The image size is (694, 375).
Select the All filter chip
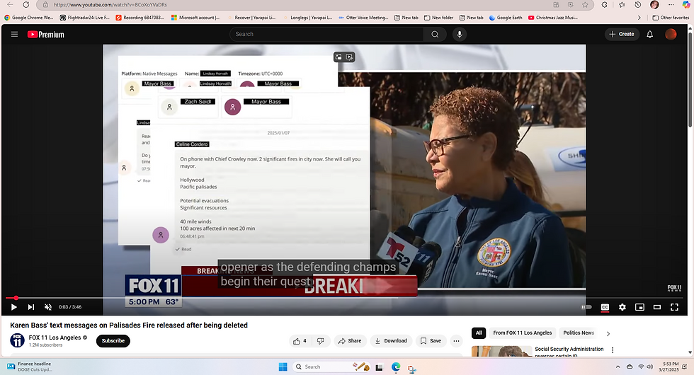pos(479,333)
